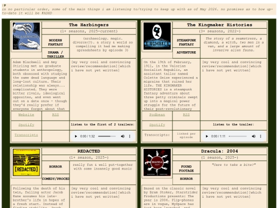
Task: Open The Harbingers Website link
Action: tap(26, 115)
